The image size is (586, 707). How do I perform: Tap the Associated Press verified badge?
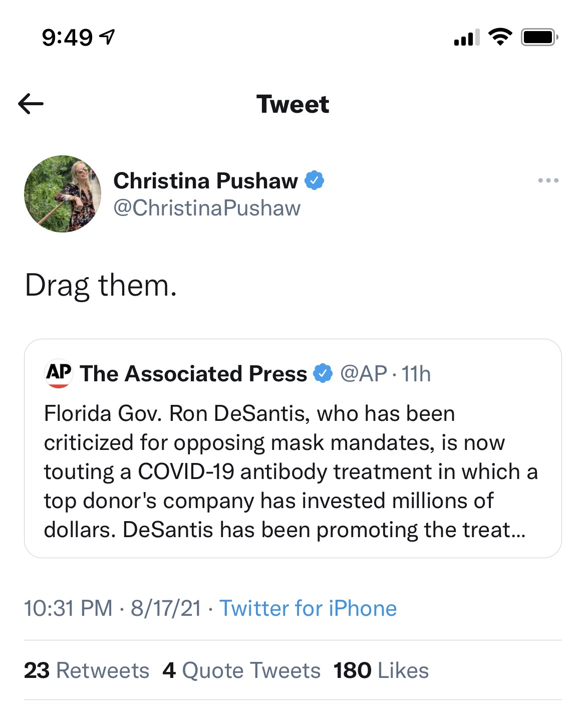pos(323,373)
